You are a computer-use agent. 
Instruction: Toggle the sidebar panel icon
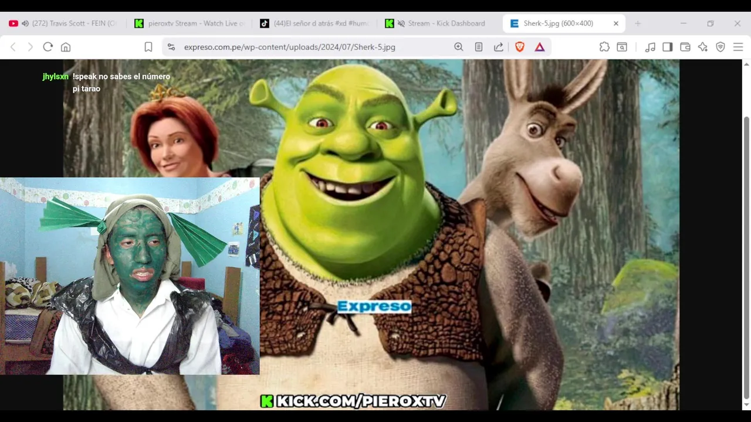point(668,47)
